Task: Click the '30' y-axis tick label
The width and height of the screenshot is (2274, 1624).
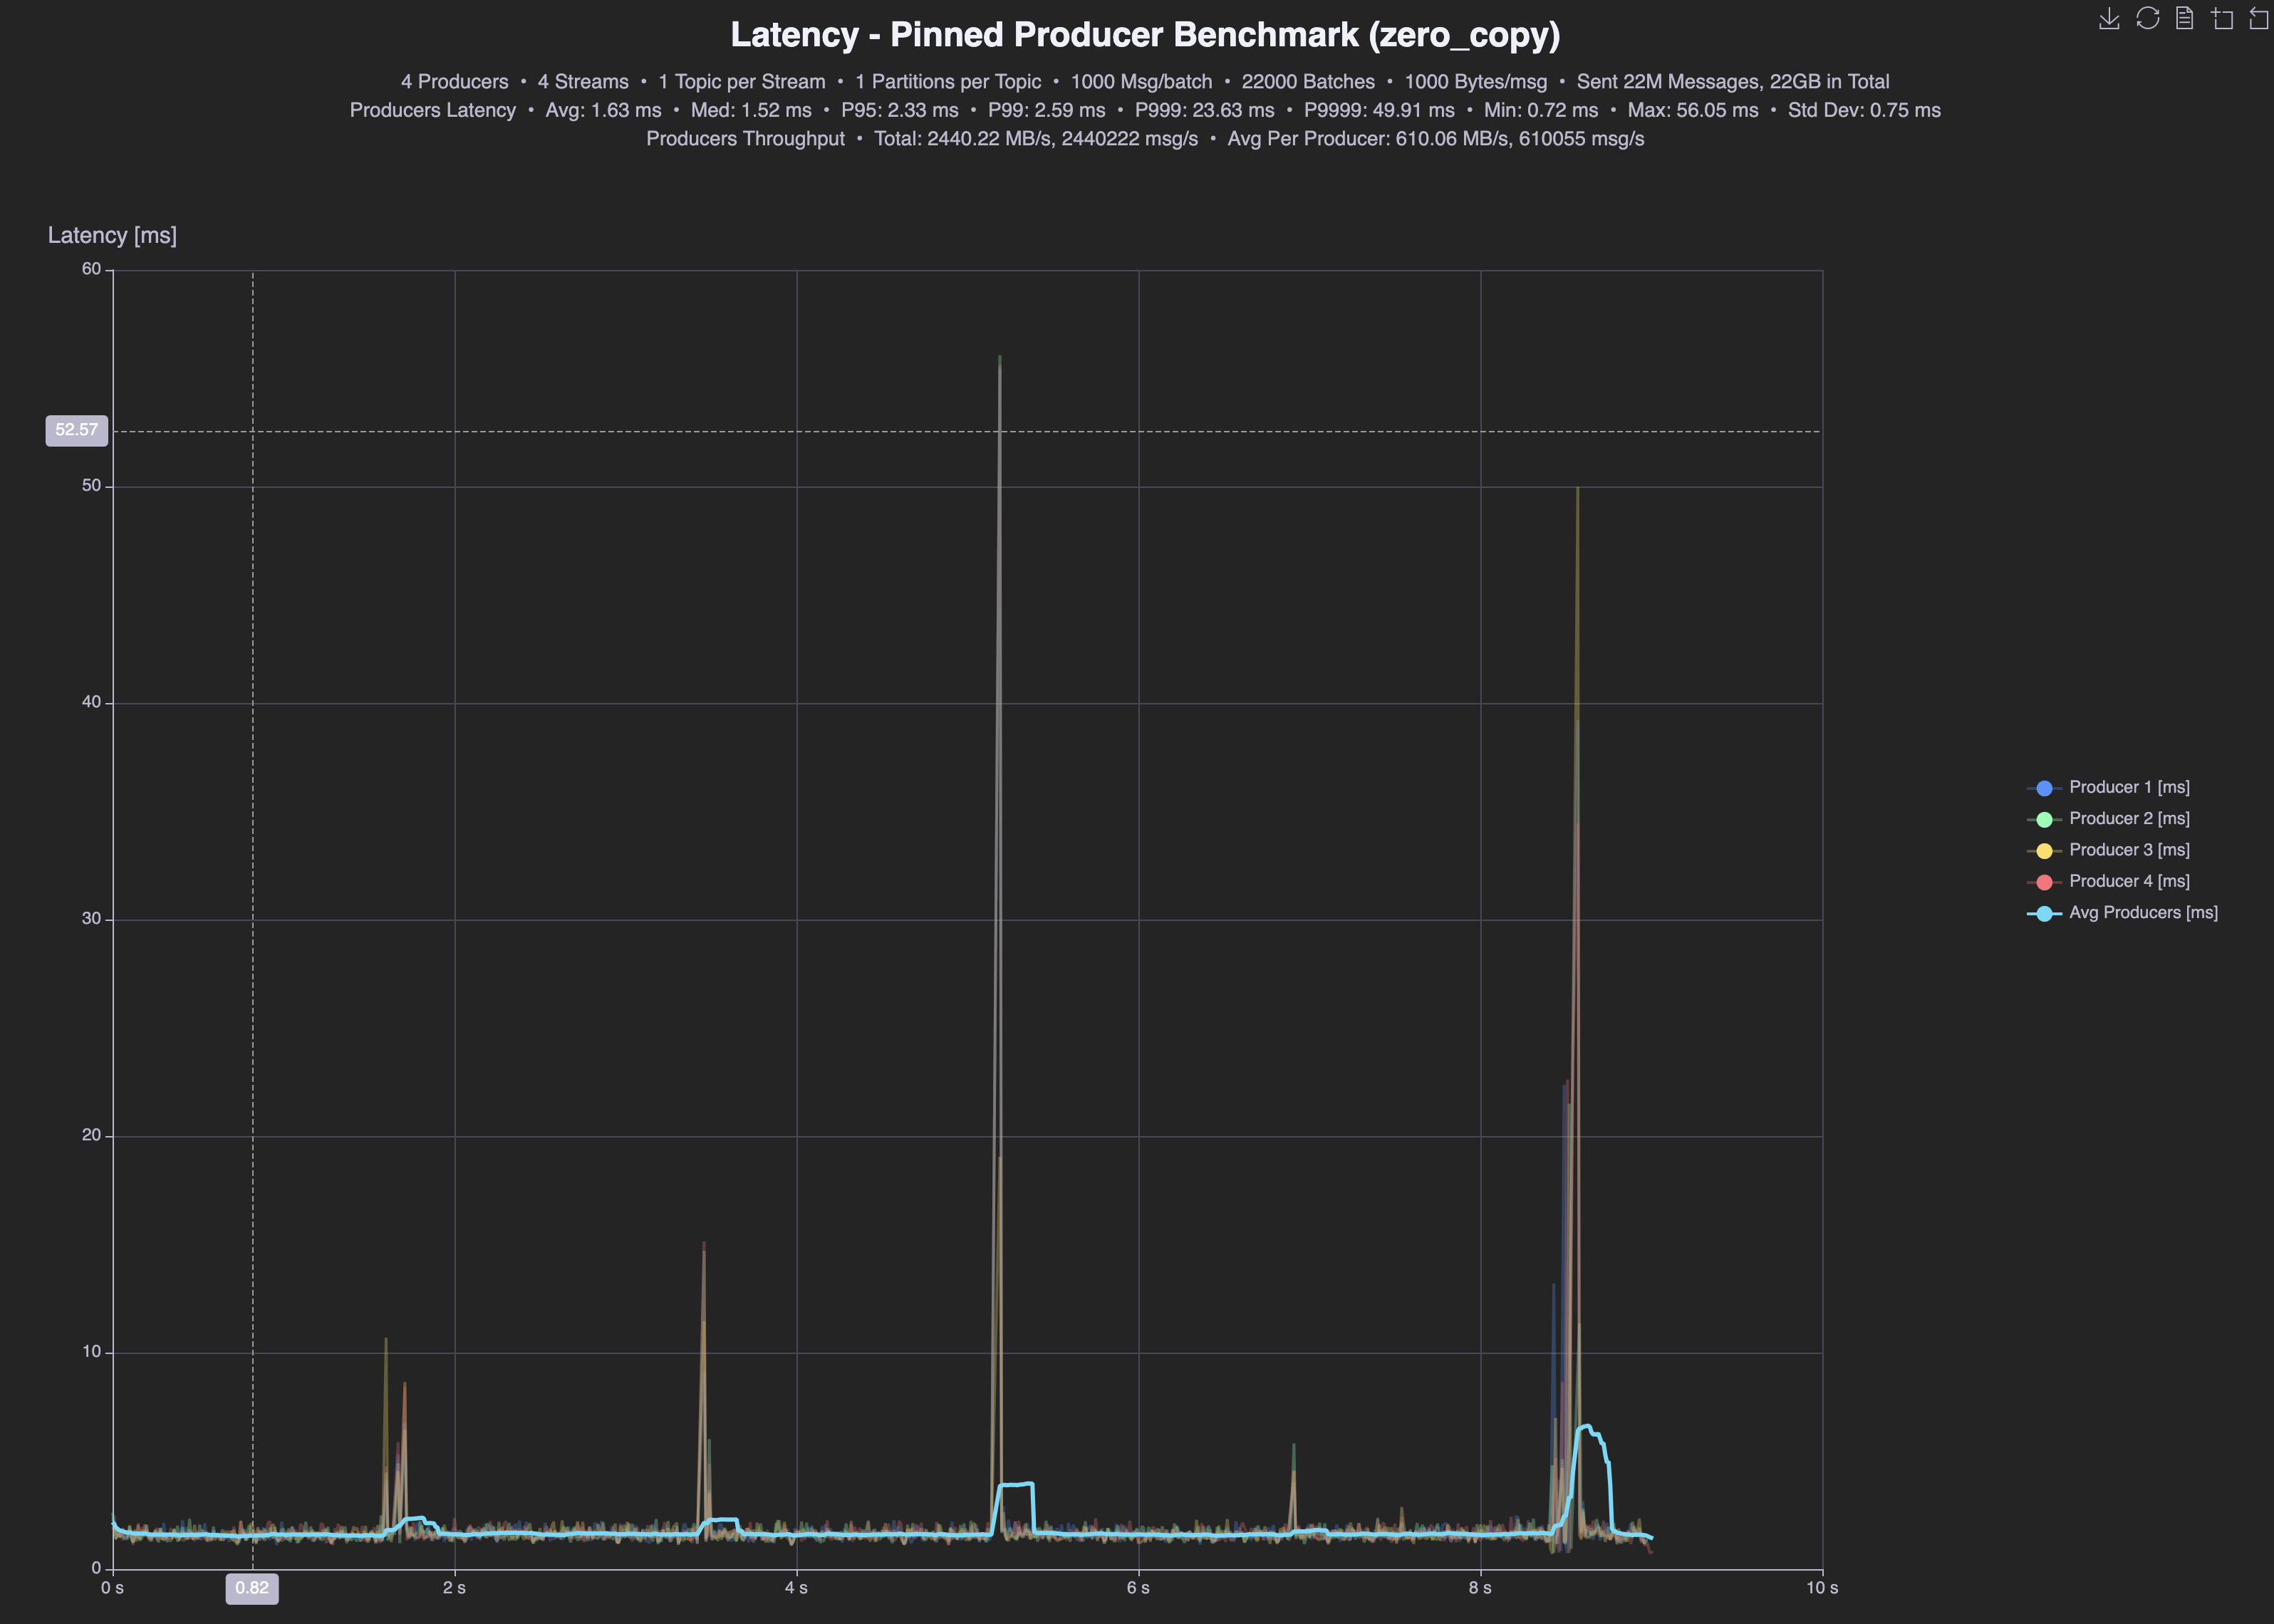Action: [92, 919]
